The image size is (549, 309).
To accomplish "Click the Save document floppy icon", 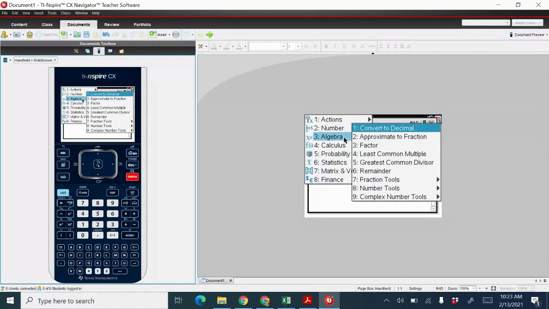I will pyautogui.click(x=86, y=34).
